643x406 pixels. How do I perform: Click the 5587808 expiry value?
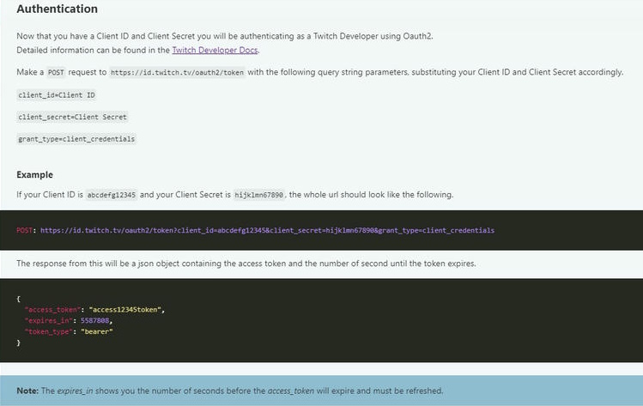94,321
